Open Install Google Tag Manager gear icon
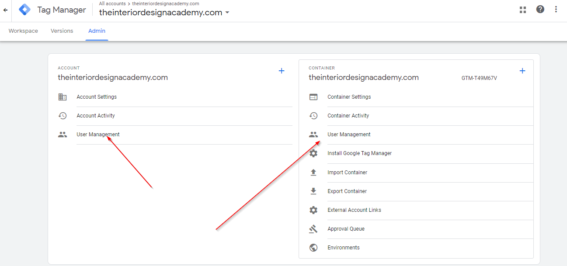Screen dimensions: 567x266 pyautogui.click(x=313, y=153)
